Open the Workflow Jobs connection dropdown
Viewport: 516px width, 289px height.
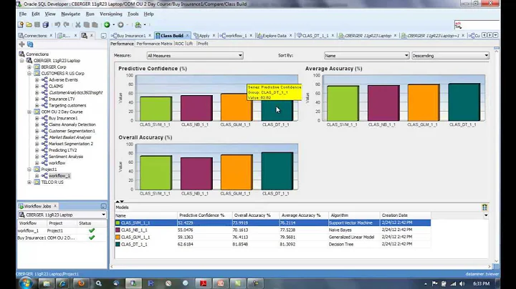[x=62, y=215]
